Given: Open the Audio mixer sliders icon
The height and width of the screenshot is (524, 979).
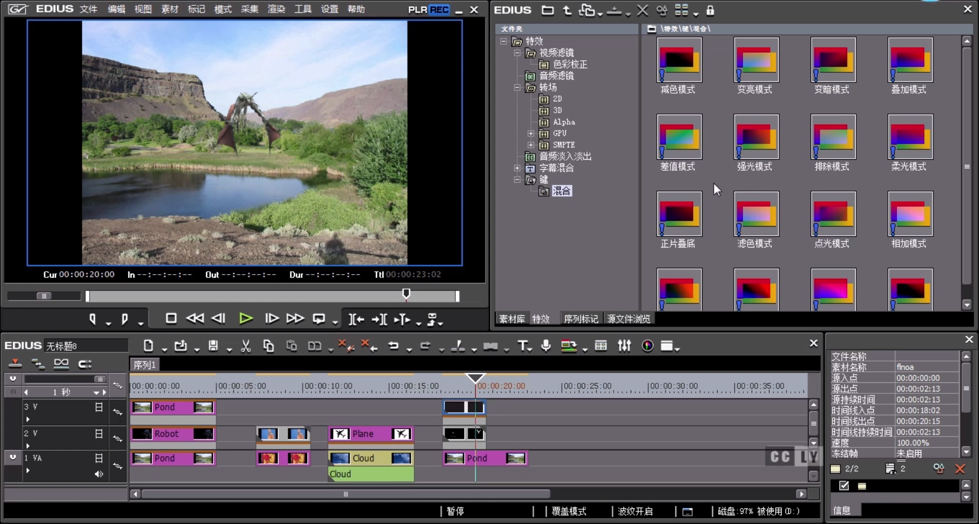Looking at the screenshot, I should coord(624,346).
